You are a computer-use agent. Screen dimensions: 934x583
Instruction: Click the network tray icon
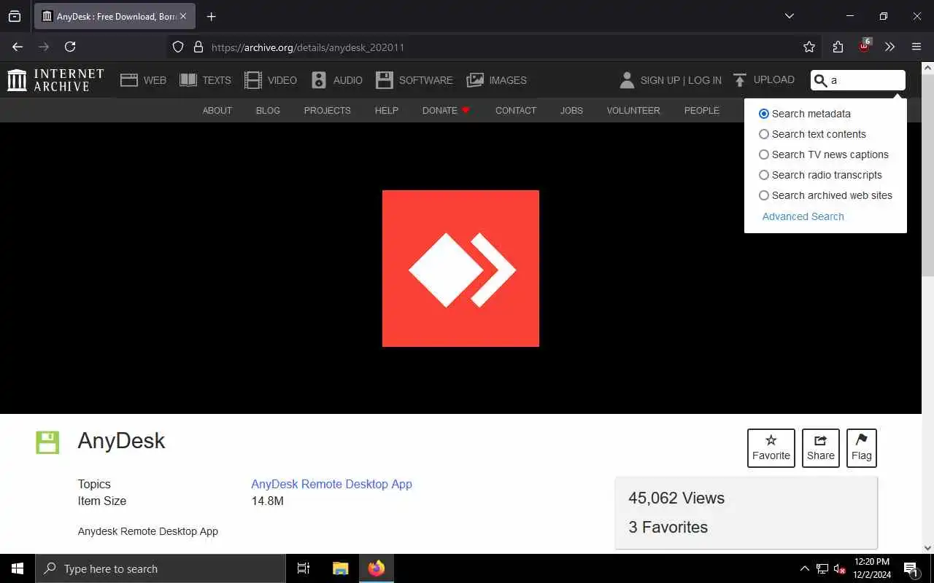coord(822,568)
